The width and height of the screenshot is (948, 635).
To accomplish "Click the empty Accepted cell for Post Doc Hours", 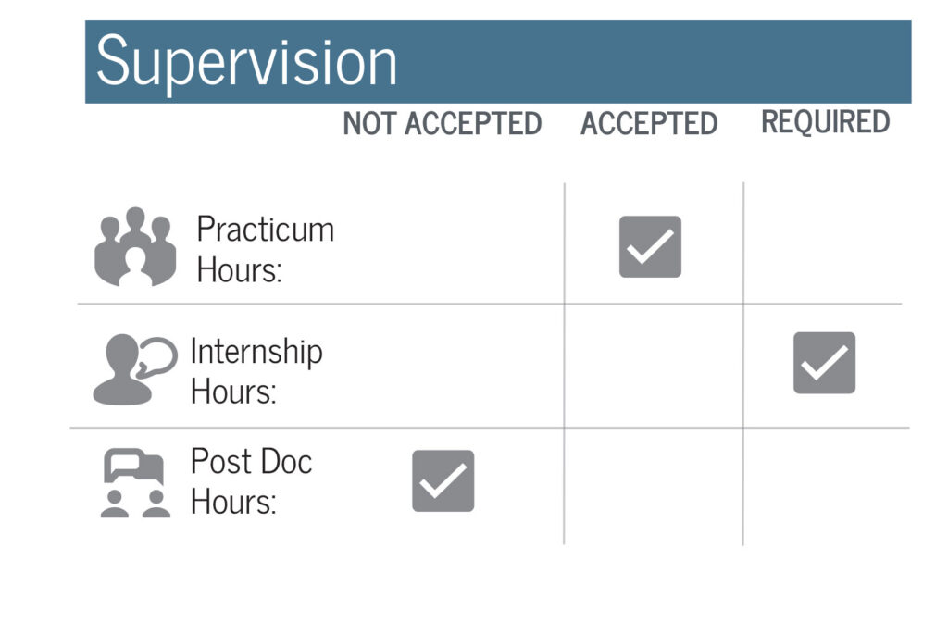I will (x=653, y=485).
